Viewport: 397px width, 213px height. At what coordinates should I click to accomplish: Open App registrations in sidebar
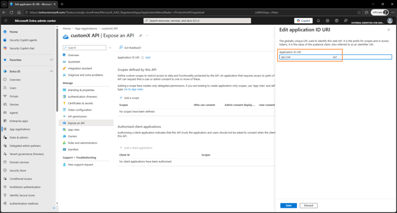click(20, 130)
